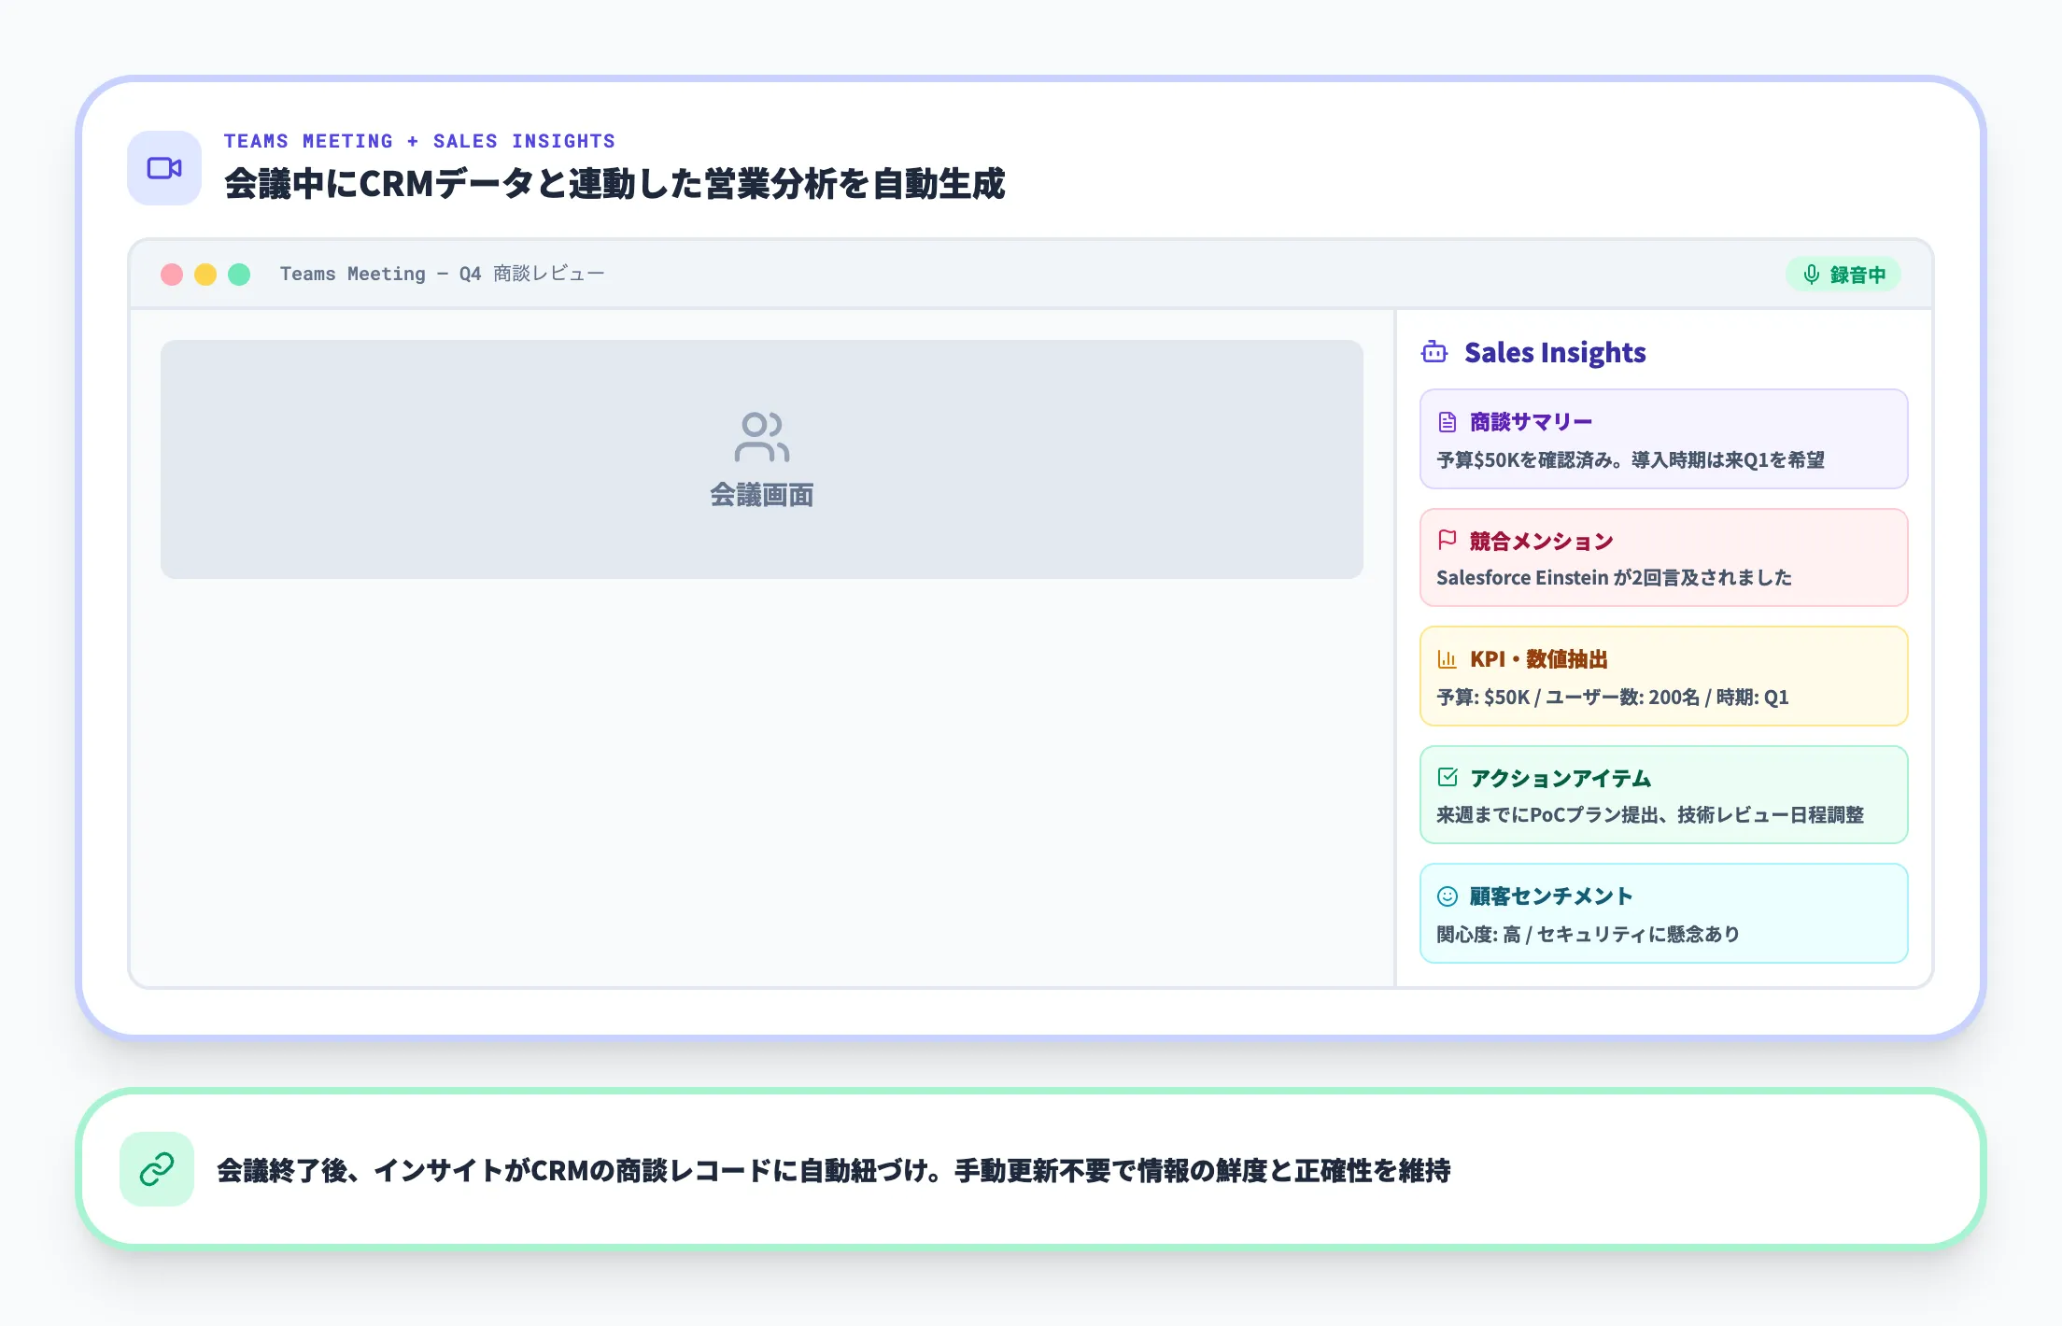This screenshot has width=2062, height=1326.
Task: Click the microphone icon in the 録音中 badge
Action: (x=1810, y=275)
